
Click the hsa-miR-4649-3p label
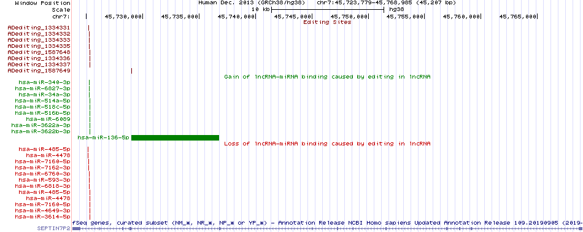click(43, 211)
